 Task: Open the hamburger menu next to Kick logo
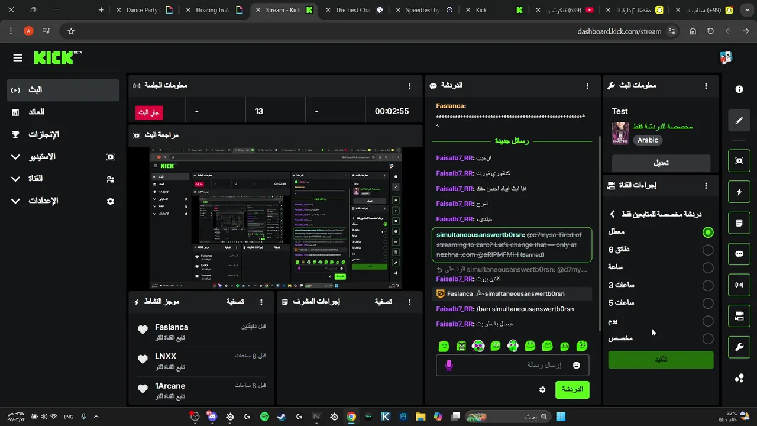pos(18,57)
